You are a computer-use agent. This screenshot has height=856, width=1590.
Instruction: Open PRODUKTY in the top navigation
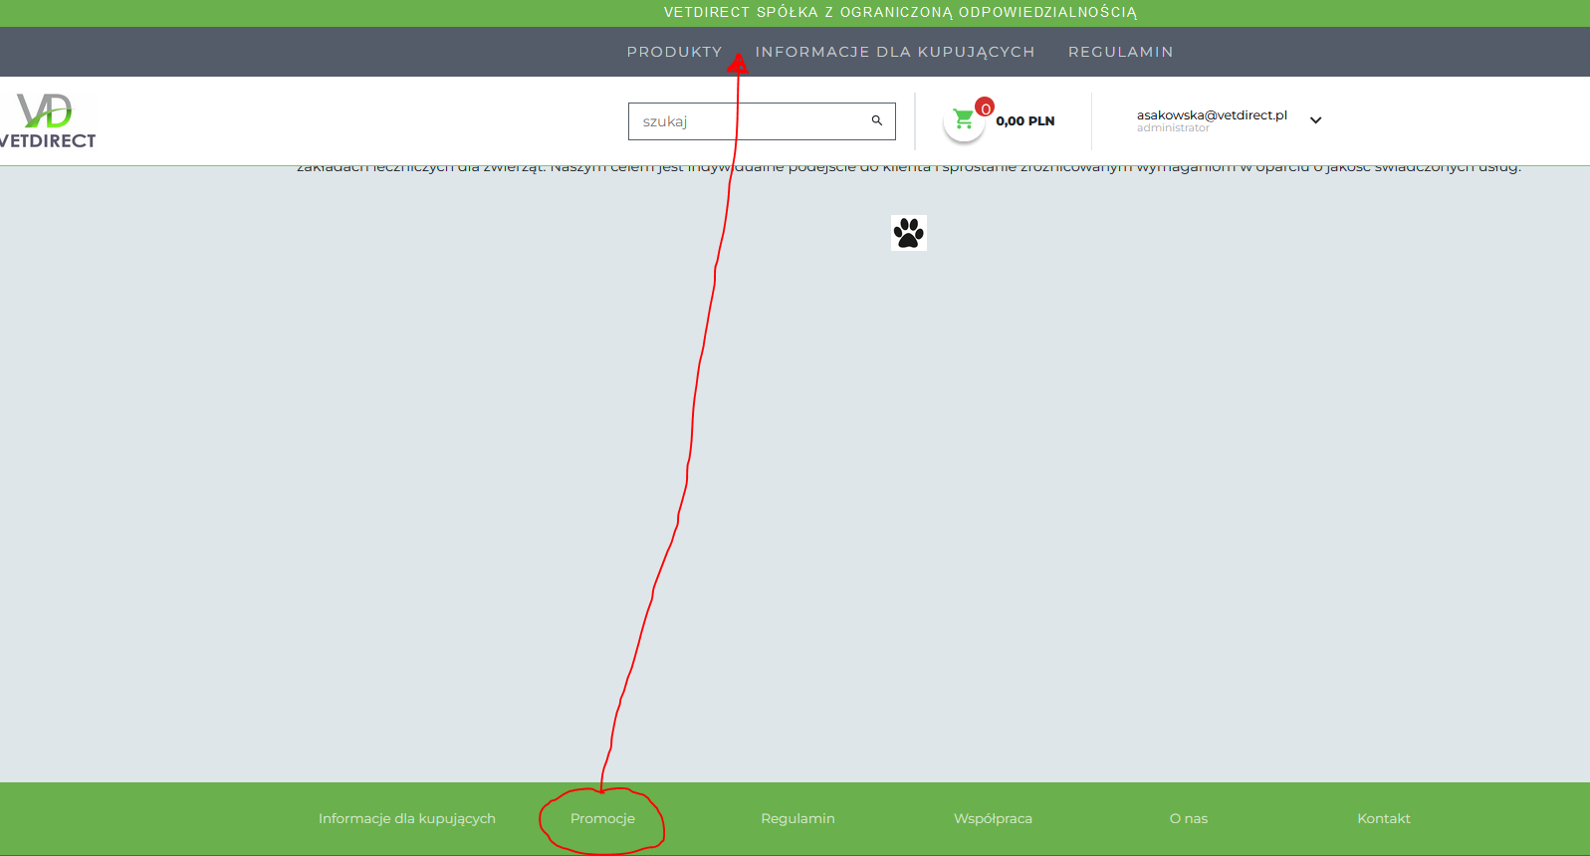[674, 52]
